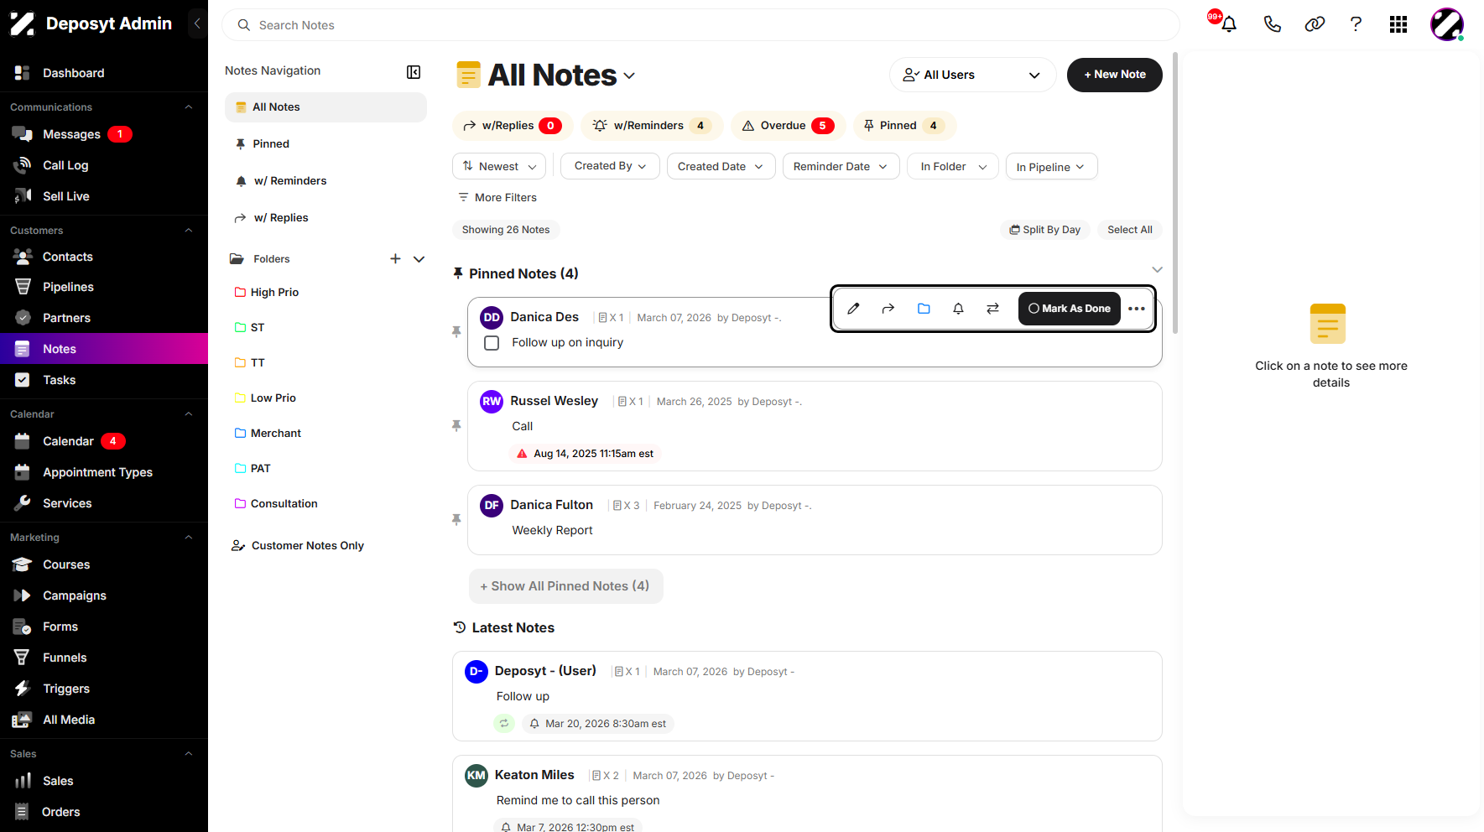1484x832 pixels.
Task: Toggle the Pinned filter chip
Action: tap(904, 126)
